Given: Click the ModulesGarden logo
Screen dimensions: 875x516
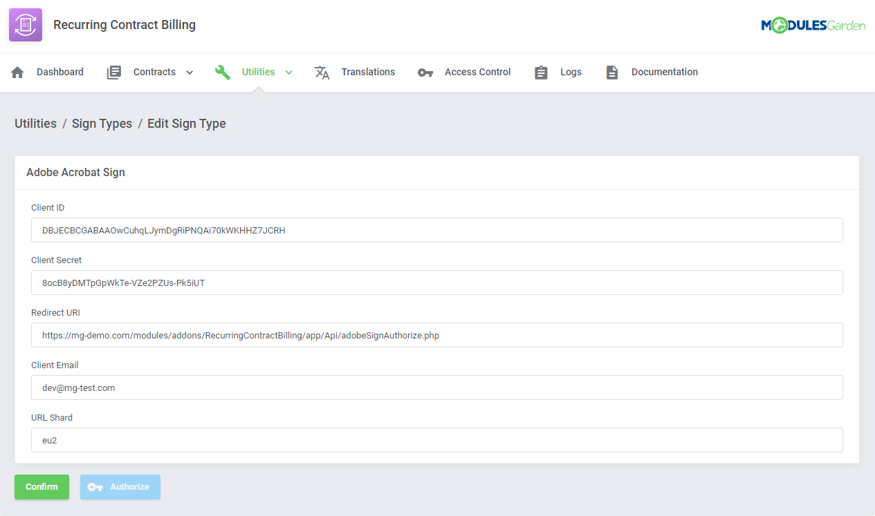Looking at the screenshot, I should [x=813, y=23].
